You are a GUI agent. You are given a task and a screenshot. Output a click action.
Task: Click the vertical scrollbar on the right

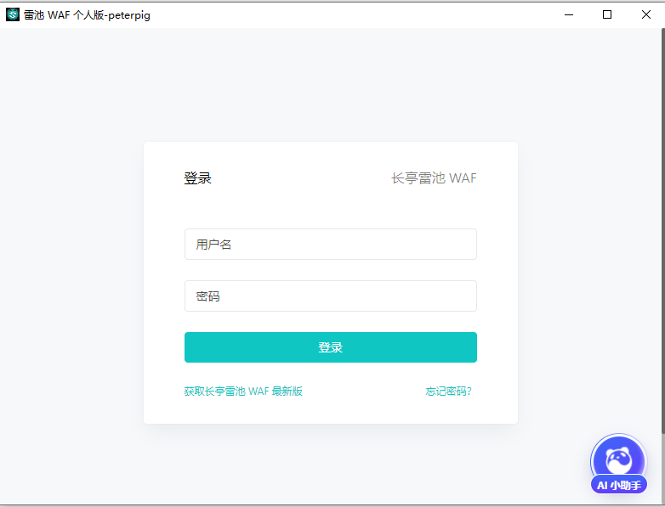coord(663,231)
